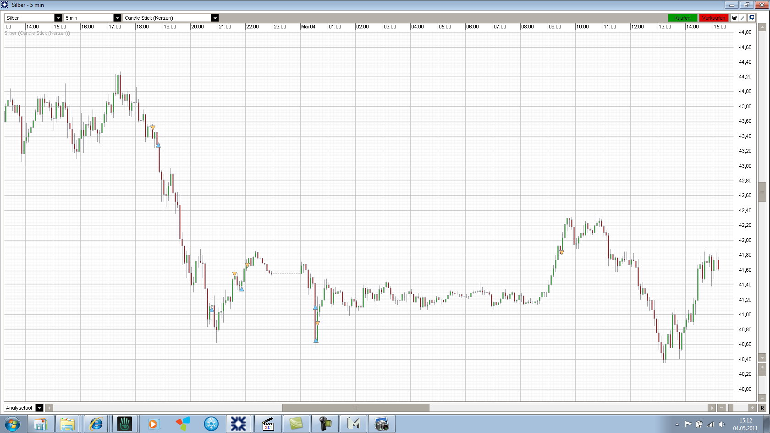
Task: Click the R reset zoom button
Action: pyautogui.click(x=762, y=408)
